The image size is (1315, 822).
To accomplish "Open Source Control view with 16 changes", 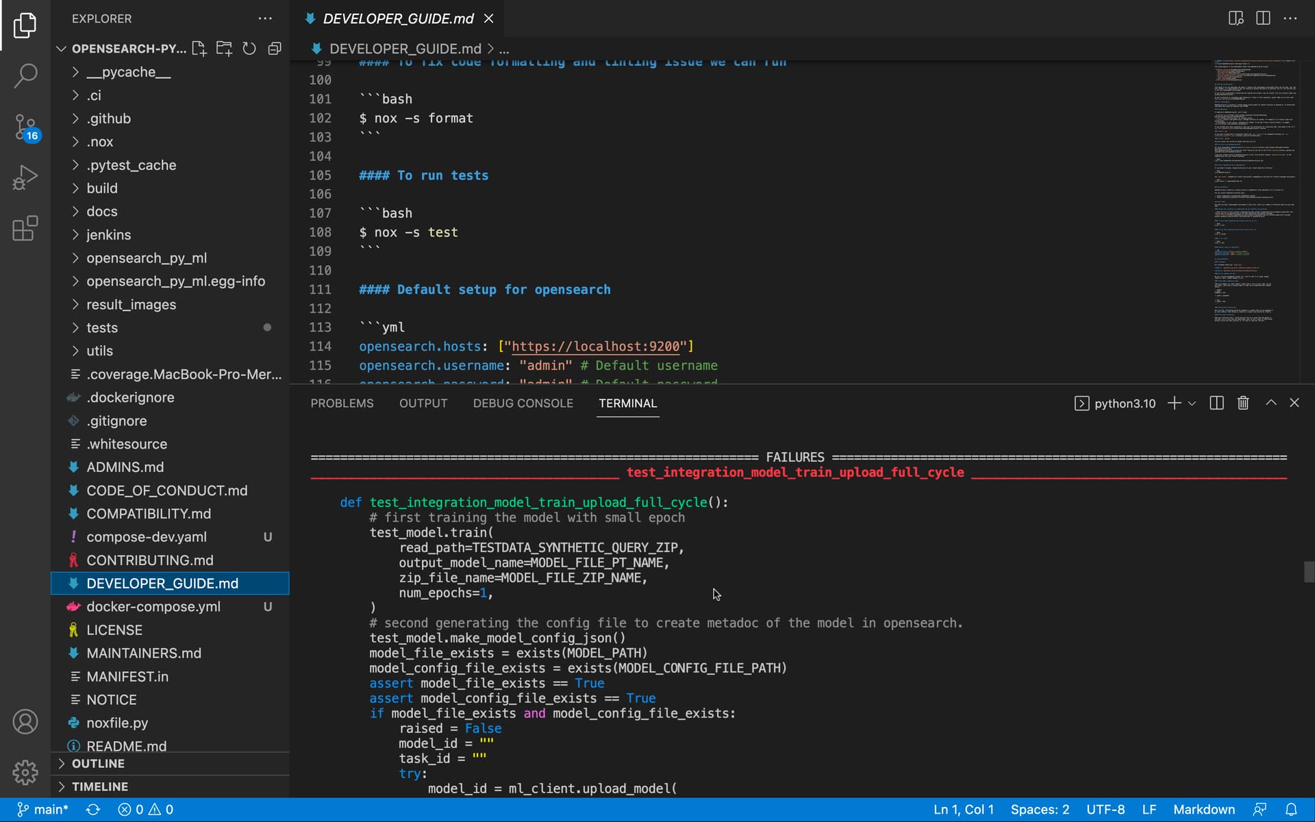I will tap(25, 127).
